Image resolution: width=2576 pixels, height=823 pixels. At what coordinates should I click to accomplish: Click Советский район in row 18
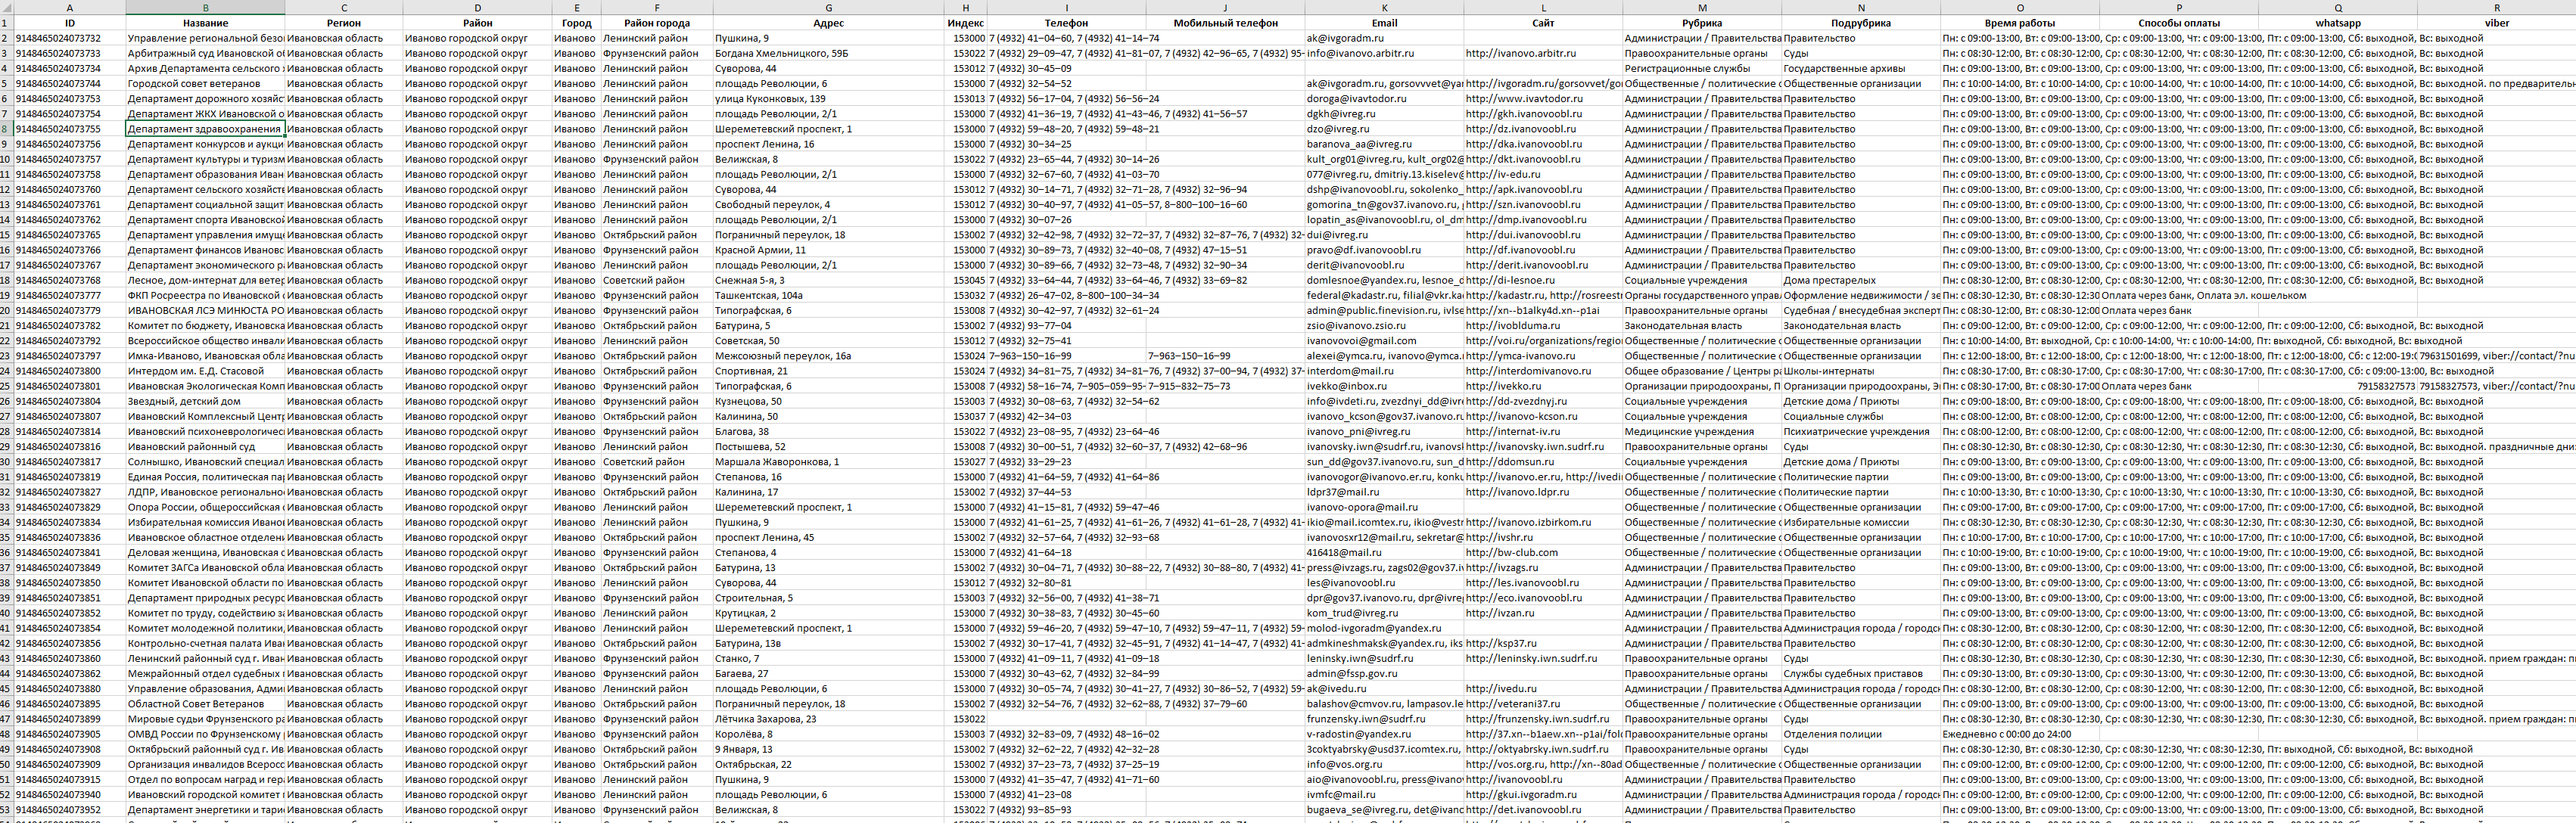pyautogui.click(x=656, y=280)
